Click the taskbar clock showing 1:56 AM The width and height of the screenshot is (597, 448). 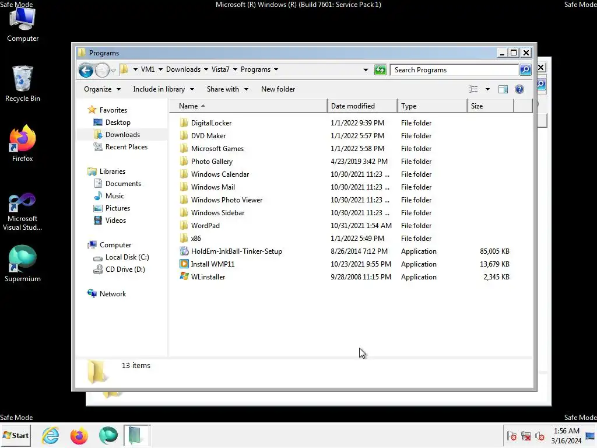[x=566, y=436]
